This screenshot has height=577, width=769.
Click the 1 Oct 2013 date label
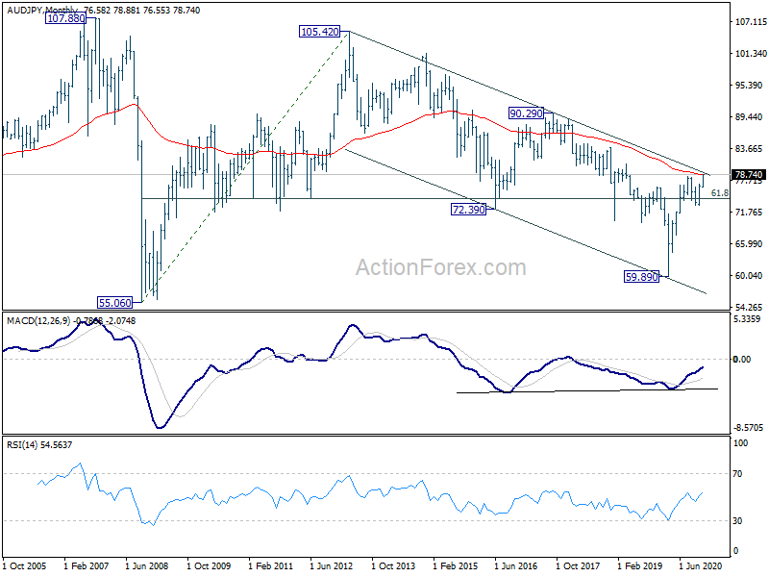click(393, 566)
